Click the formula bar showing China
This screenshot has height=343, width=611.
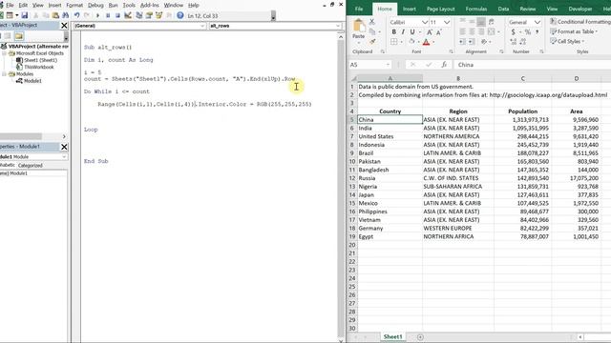click(x=533, y=65)
